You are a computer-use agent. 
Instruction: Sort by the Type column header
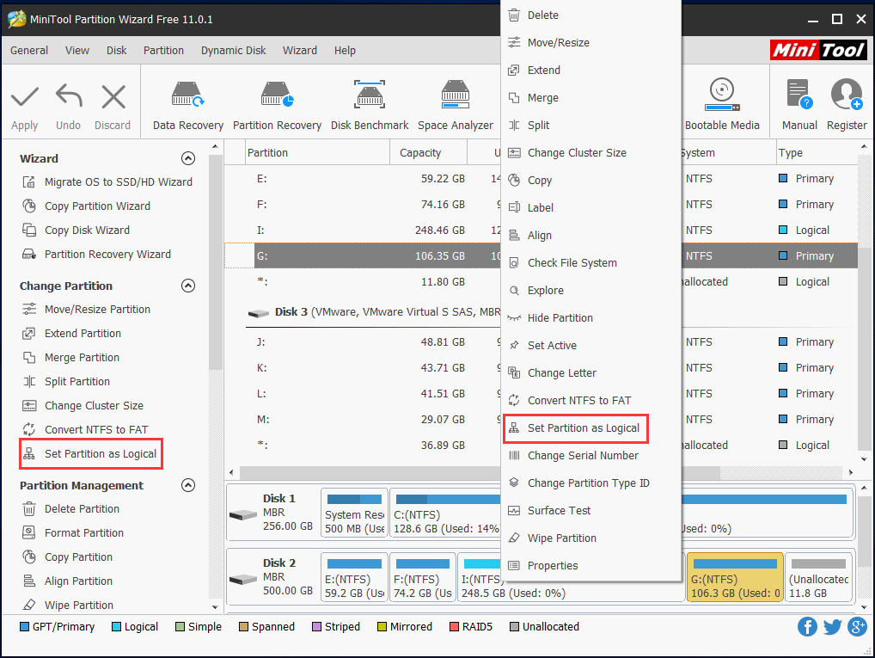coord(817,152)
